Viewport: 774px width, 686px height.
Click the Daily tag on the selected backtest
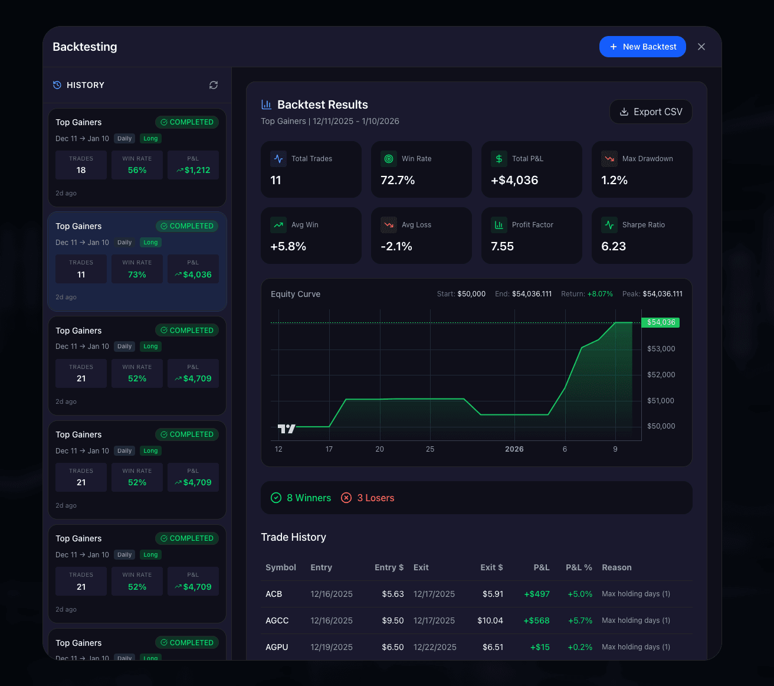124,242
